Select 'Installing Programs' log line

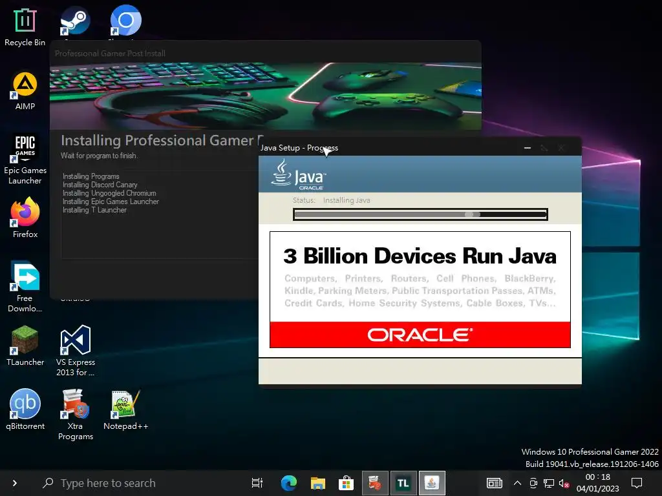click(x=91, y=176)
